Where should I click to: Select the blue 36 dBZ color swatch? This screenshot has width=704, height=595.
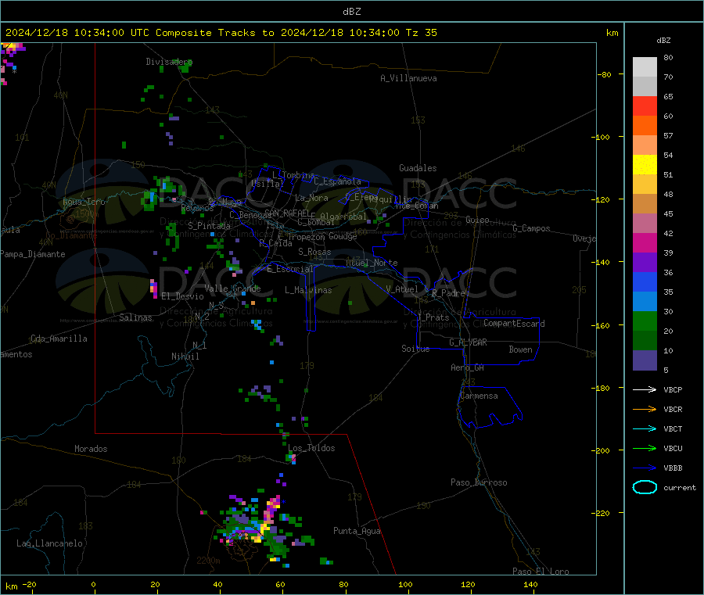click(x=645, y=281)
